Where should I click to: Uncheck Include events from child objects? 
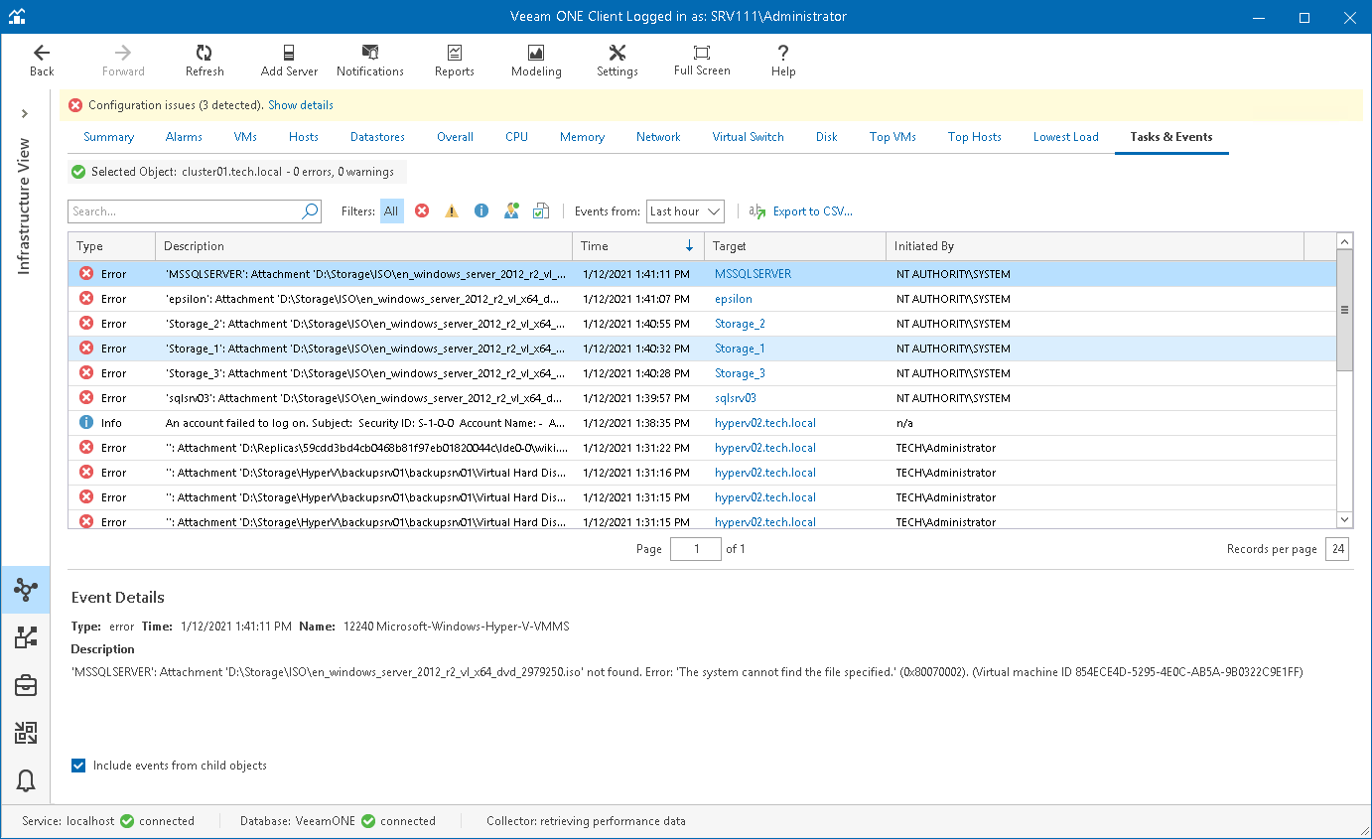pos(78,766)
